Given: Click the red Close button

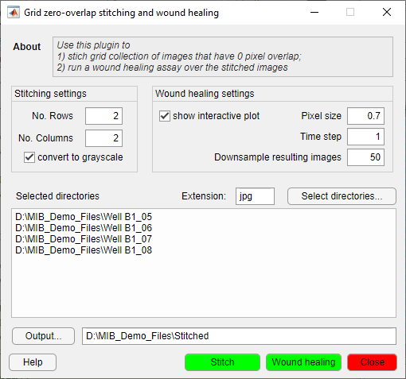Looking at the screenshot, I should pos(373,362).
